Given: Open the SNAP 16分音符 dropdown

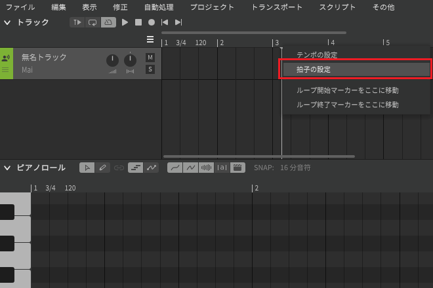Looking at the screenshot, I should (x=295, y=168).
